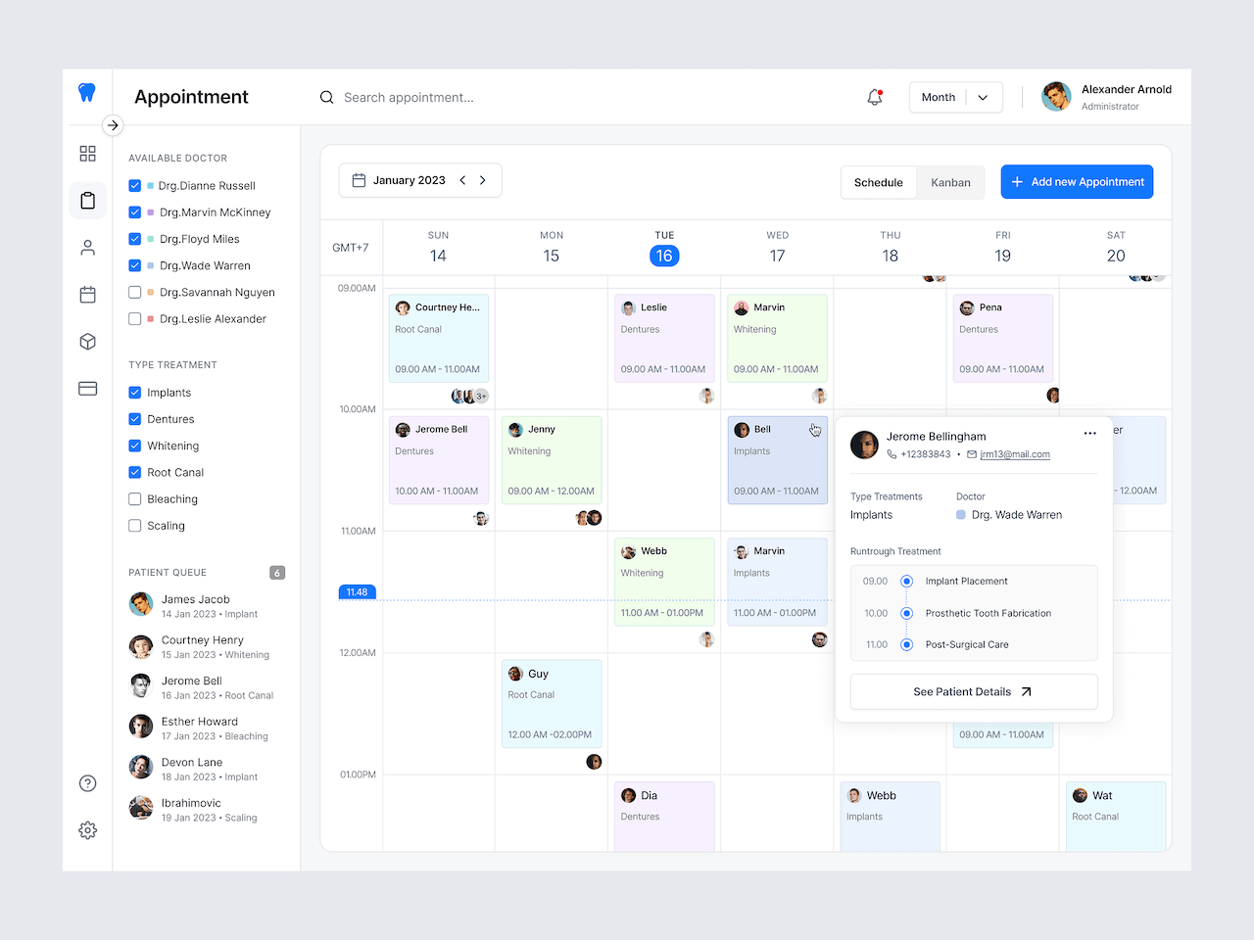
Task: Select Friday 19 column header
Action: (x=1002, y=247)
